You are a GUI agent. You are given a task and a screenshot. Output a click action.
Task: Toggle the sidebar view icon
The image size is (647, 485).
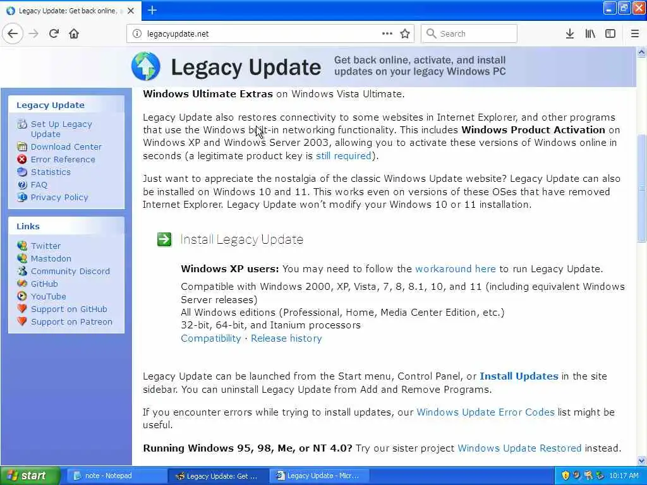(610, 34)
